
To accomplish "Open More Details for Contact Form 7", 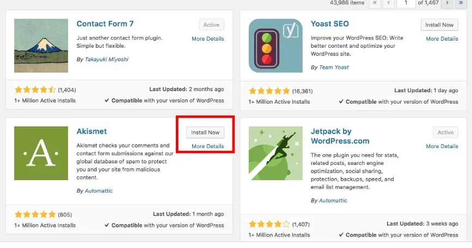I will coord(208,39).
